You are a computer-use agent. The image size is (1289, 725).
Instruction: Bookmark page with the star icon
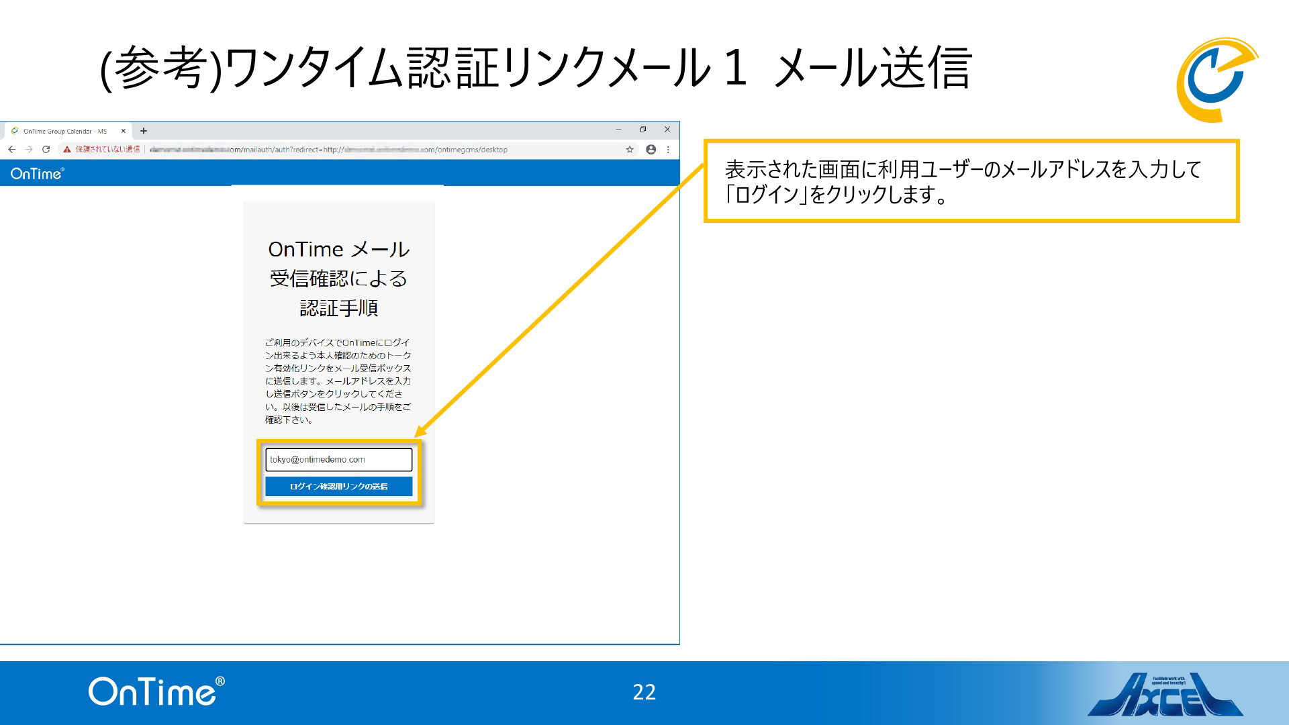630,150
